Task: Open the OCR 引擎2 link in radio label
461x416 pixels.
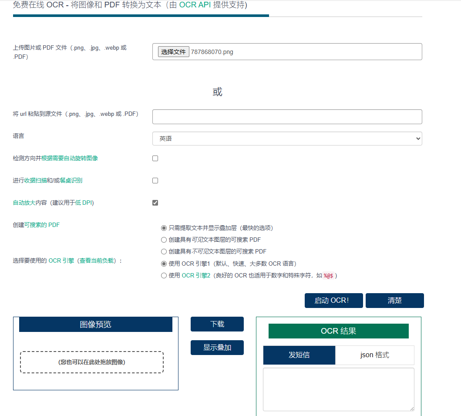Action: tap(196, 276)
